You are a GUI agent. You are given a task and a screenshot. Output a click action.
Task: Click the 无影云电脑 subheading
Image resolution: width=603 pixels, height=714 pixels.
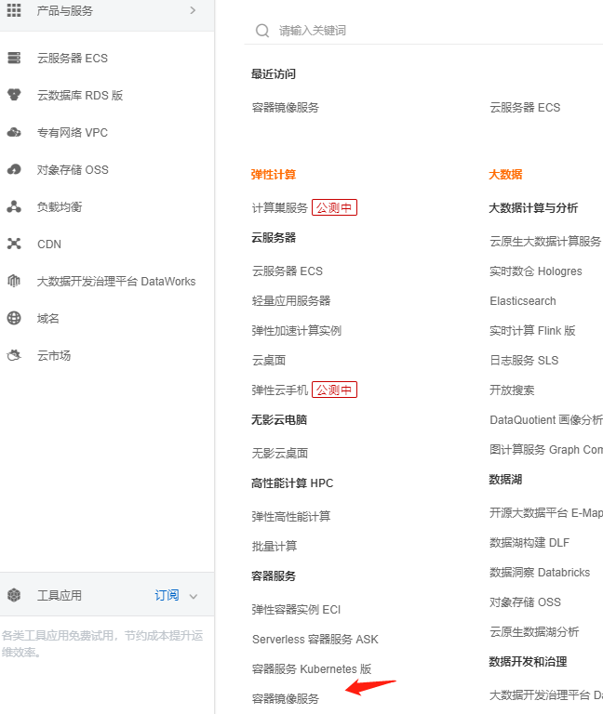pyautogui.click(x=279, y=420)
